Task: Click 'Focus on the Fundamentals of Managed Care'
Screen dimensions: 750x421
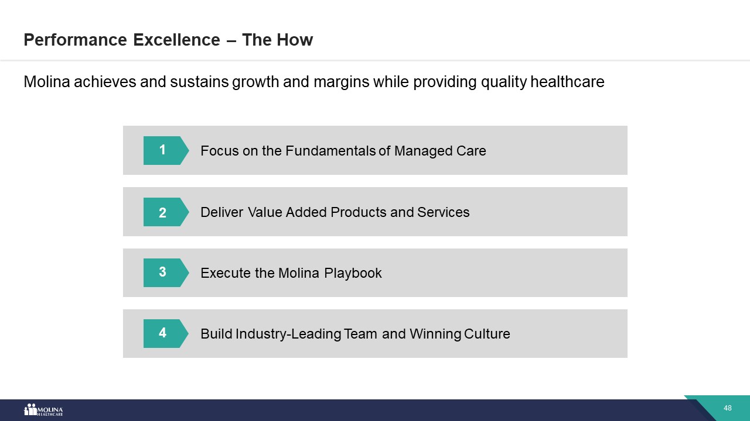Action: pos(343,151)
